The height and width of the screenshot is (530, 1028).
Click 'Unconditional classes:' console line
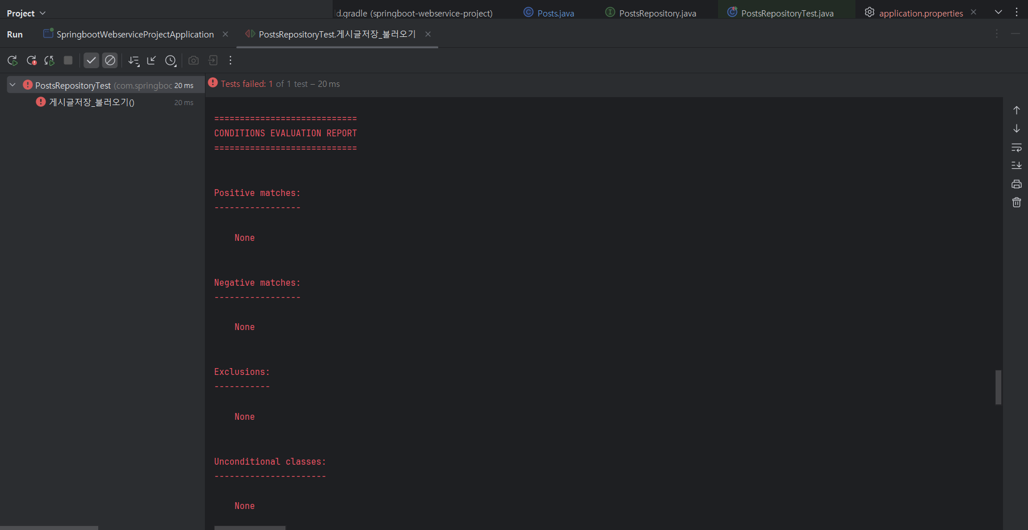pos(270,462)
